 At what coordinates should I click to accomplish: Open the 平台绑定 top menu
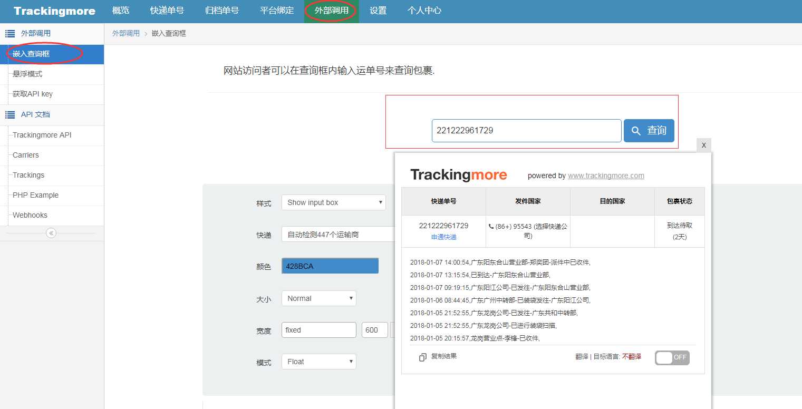[277, 11]
